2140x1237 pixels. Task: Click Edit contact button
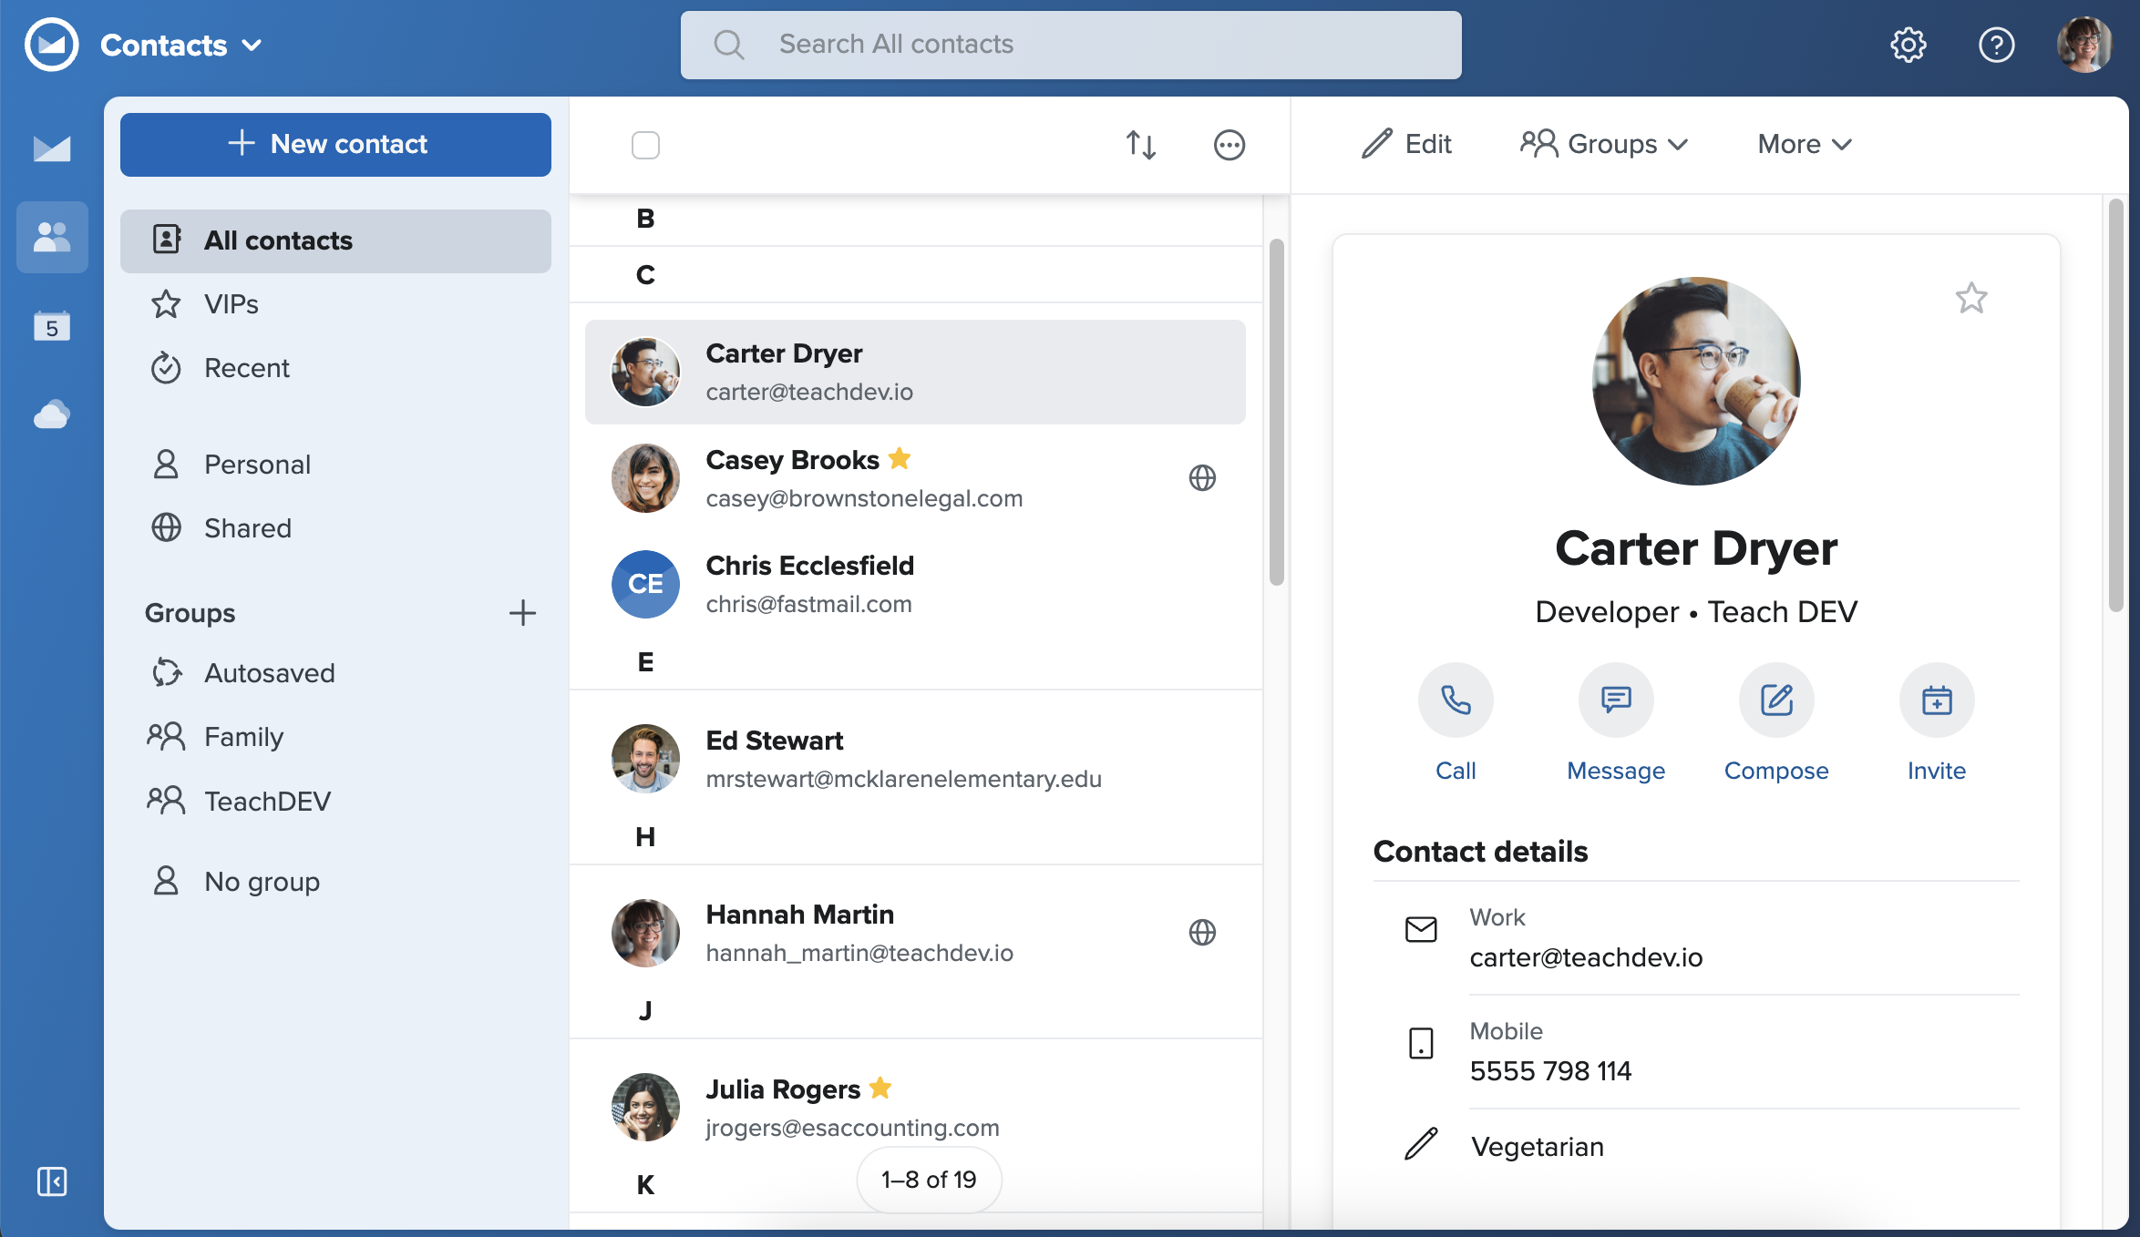pyautogui.click(x=1406, y=144)
